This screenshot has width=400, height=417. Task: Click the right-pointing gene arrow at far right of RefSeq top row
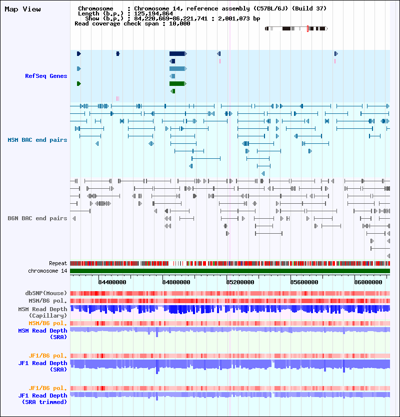(336, 54)
